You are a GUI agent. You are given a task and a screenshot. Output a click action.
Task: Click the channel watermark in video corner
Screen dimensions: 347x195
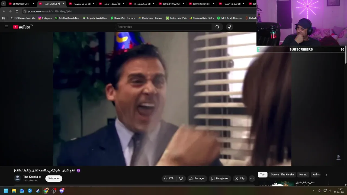tap(338, 158)
